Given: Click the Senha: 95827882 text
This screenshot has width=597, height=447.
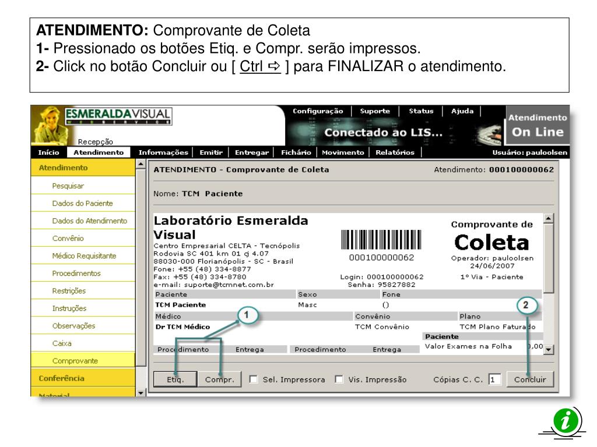Looking at the screenshot, I should [381, 285].
